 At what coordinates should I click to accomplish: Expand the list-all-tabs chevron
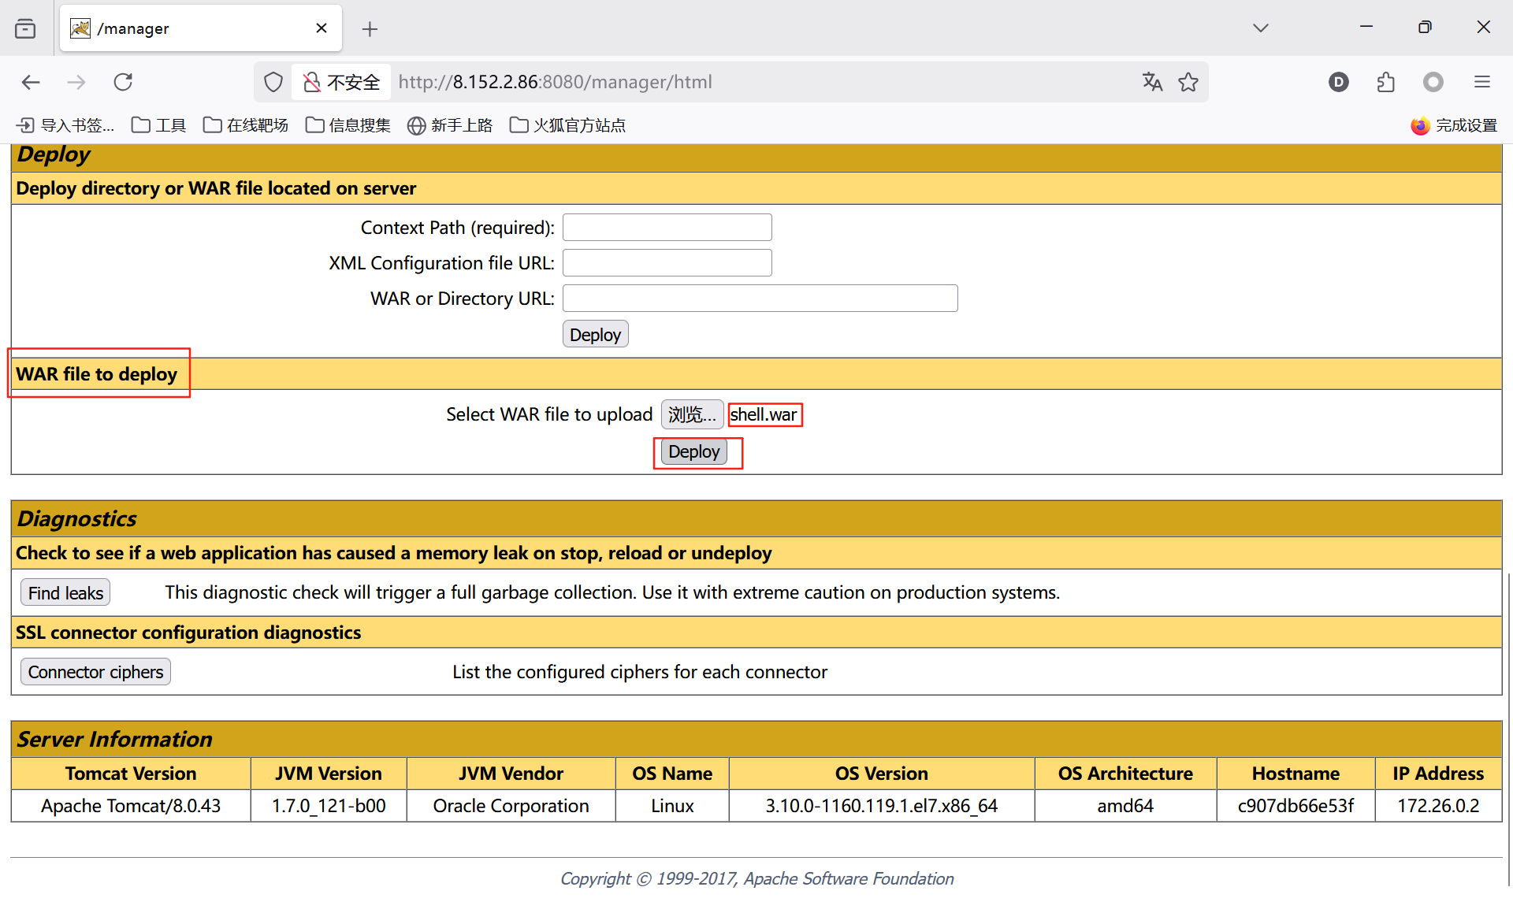pyautogui.click(x=1261, y=28)
